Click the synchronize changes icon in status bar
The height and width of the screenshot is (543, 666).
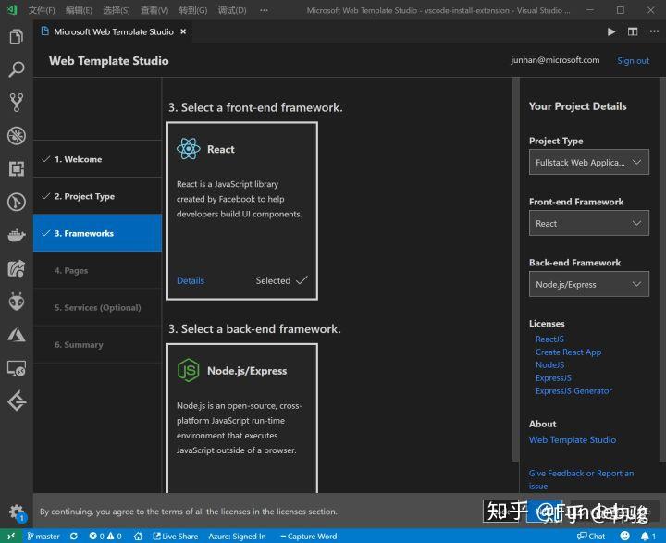coord(74,537)
